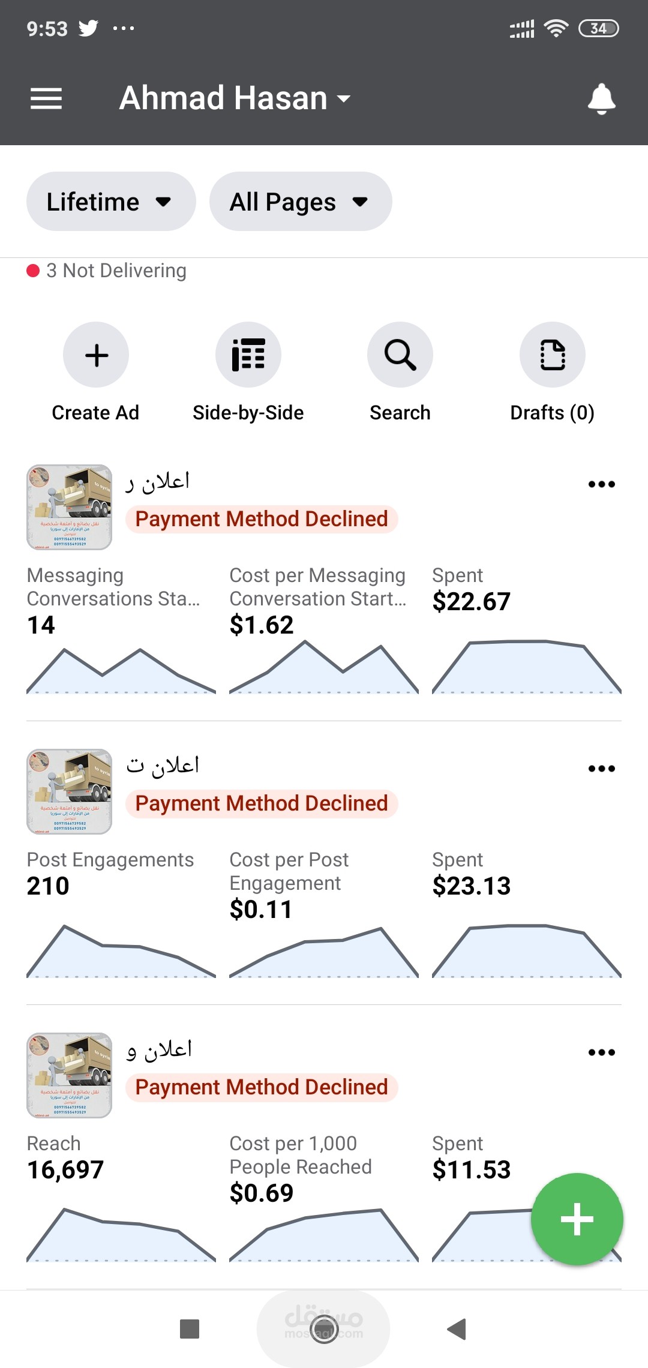The image size is (648, 1368).
Task: Open Drafts (0) icon
Action: pos(552,355)
